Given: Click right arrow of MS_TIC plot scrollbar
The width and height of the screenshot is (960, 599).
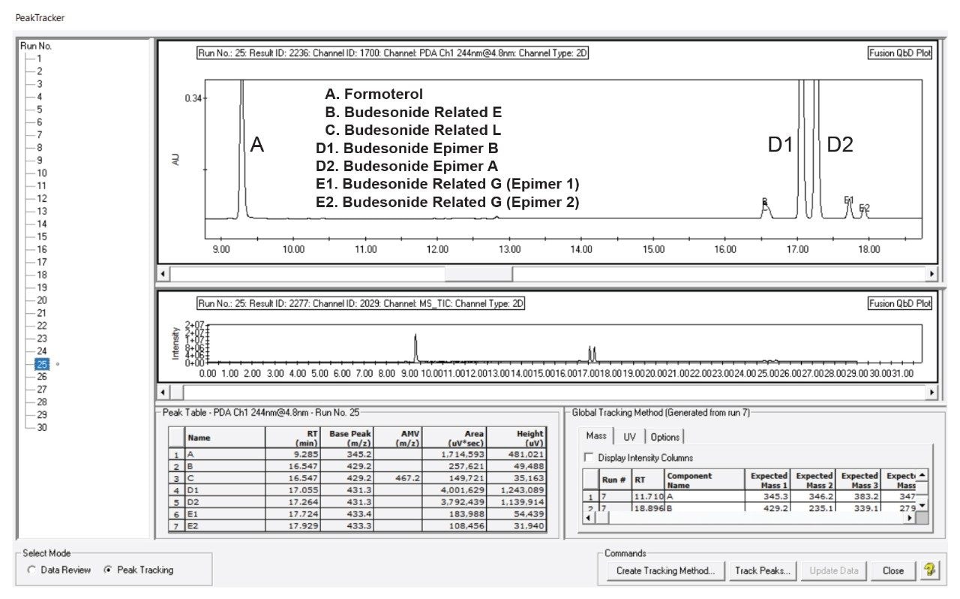Looking at the screenshot, I should [932, 392].
